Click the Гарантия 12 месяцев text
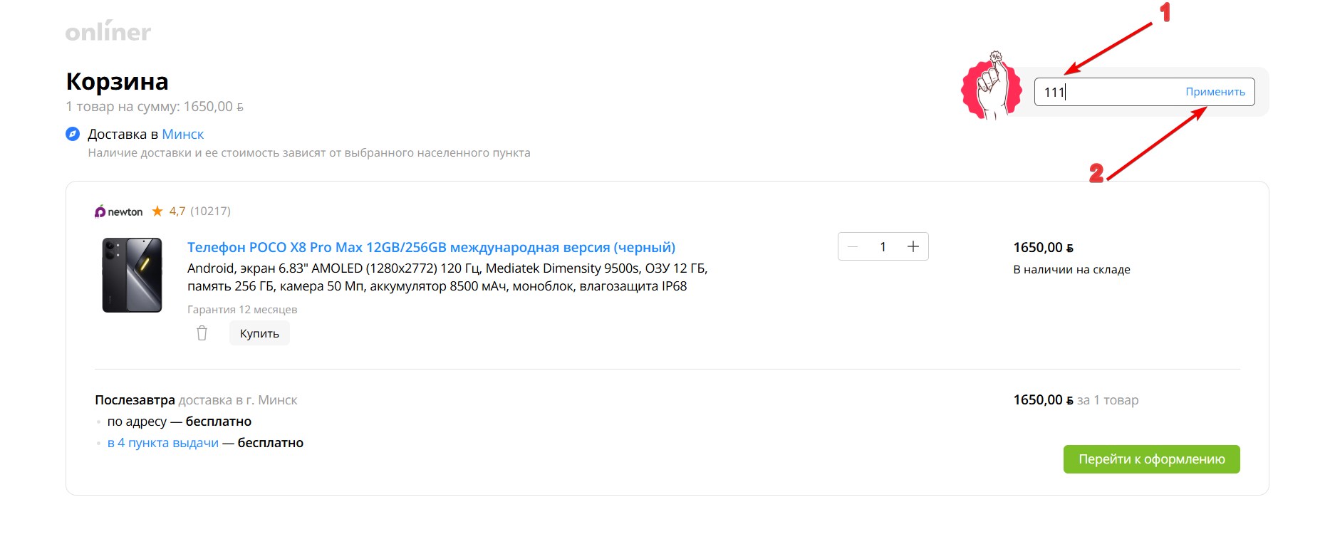Screen dimensions: 1325x539 tap(242, 309)
